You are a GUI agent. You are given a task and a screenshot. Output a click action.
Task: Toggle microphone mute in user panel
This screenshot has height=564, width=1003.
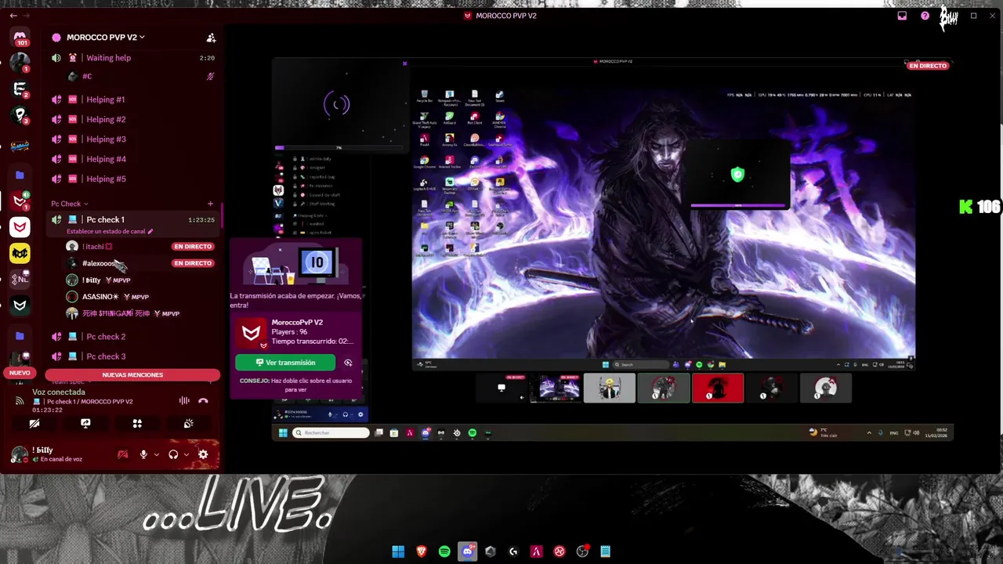(x=143, y=454)
